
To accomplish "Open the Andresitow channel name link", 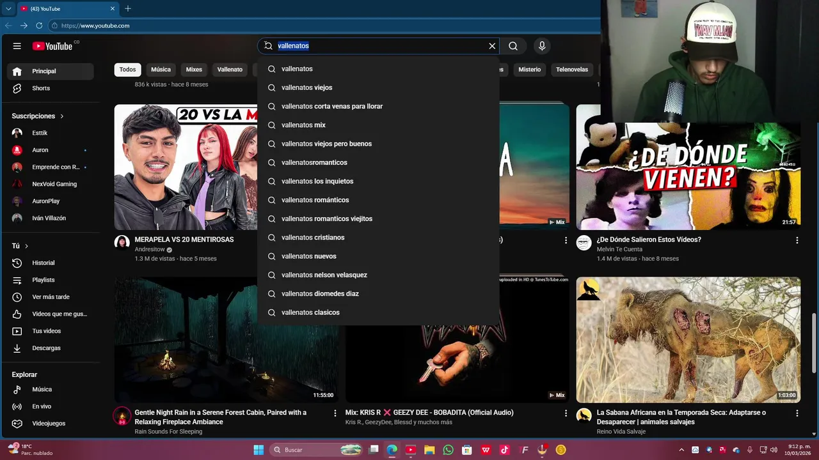I will coord(150,250).
